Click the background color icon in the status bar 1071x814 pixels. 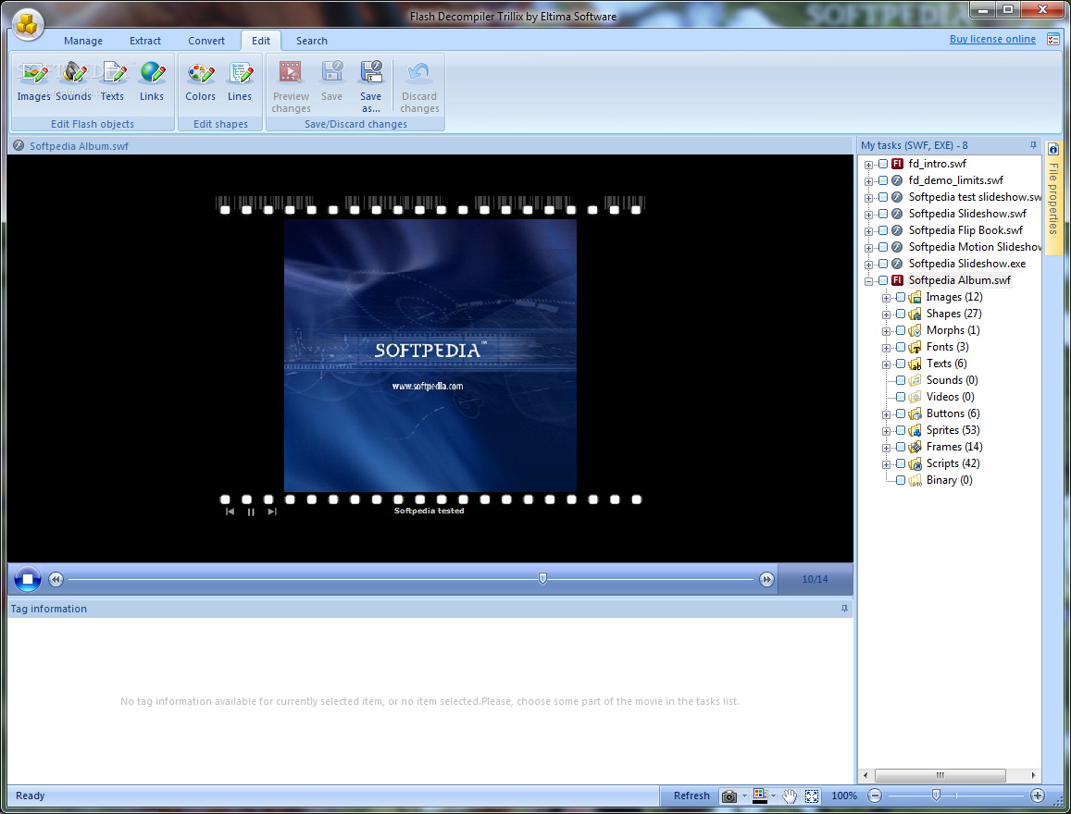[760, 795]
